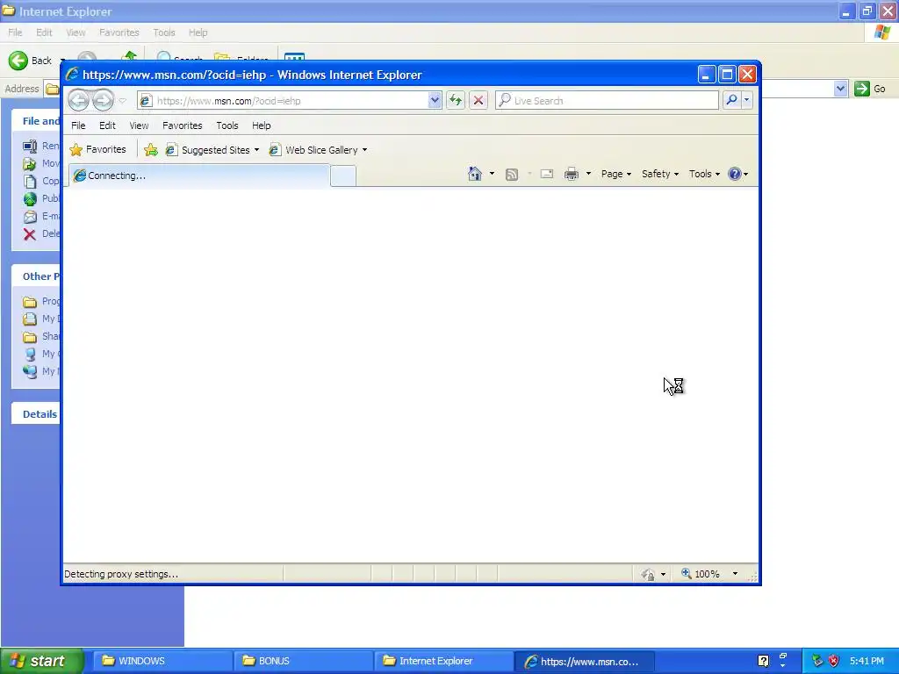Open the Home button dropdown arrow
The image size is (899, 674).
click(x=492, y=174)
